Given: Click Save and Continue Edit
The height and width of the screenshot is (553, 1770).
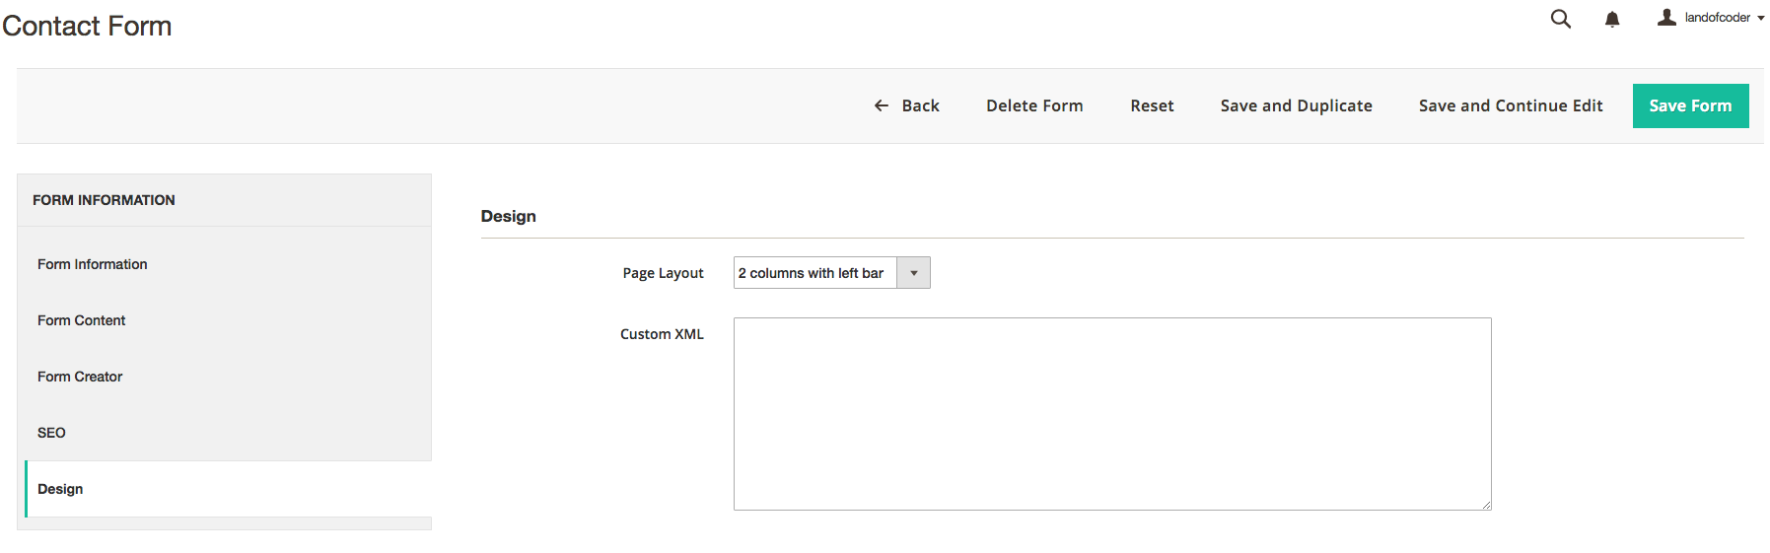Looking at the screenshot, I should 1511,105.
